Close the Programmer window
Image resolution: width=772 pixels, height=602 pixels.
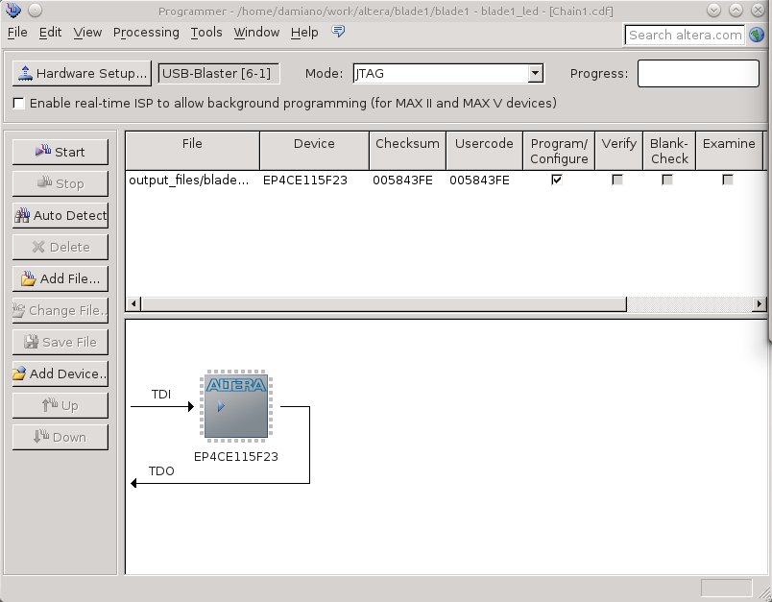pyautogui.click(x=759, y=10)
